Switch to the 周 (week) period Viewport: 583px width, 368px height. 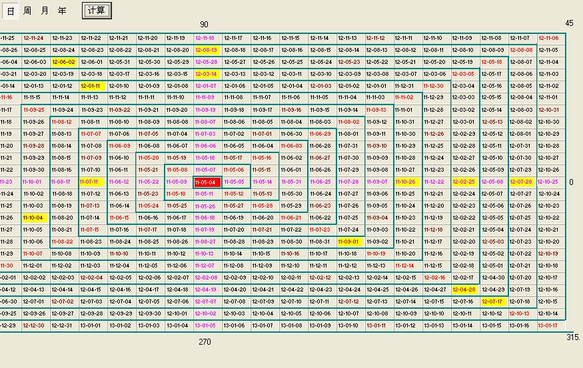click(27, 11)
